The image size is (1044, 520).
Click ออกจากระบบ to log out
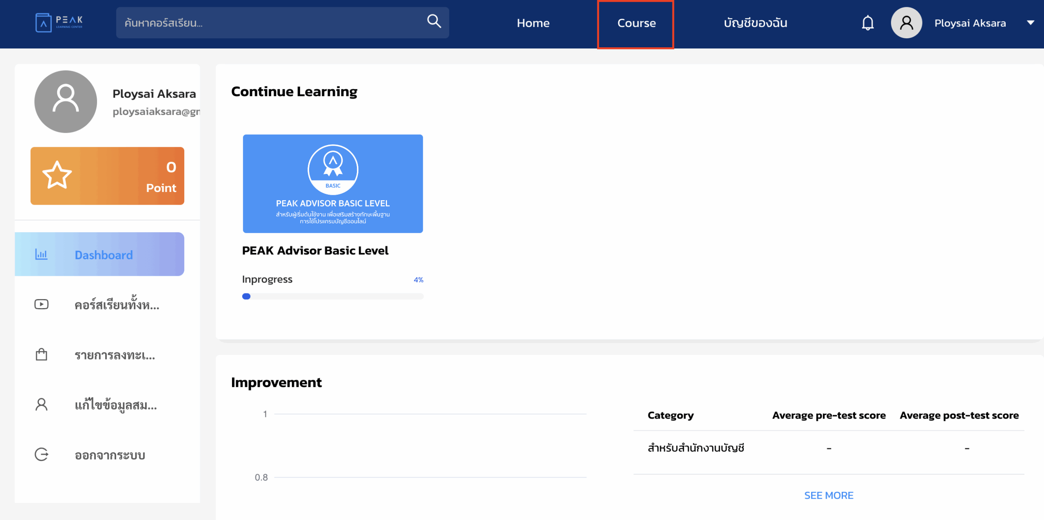point(109,455)
